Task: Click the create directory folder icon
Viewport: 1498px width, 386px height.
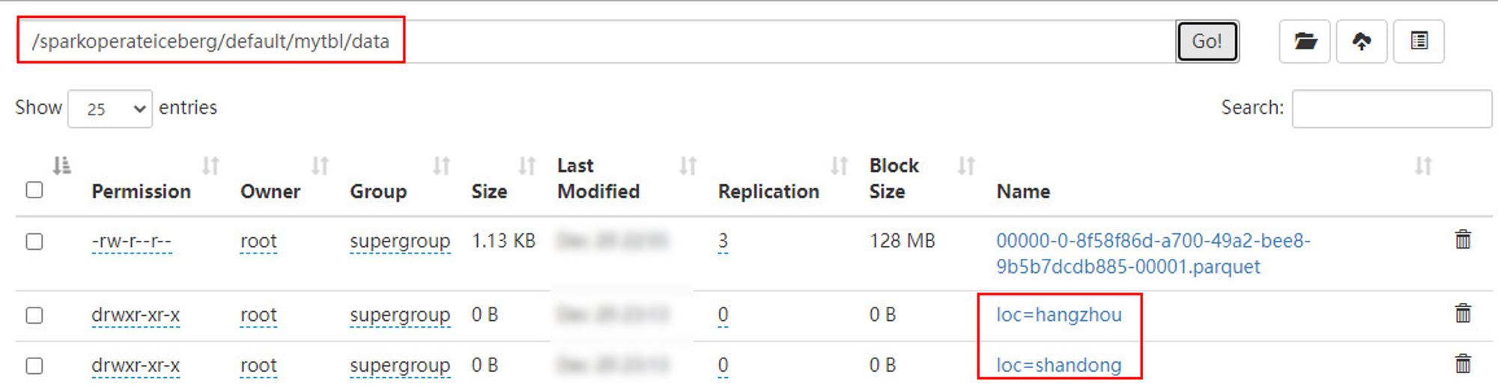Action: (1305, 41)
